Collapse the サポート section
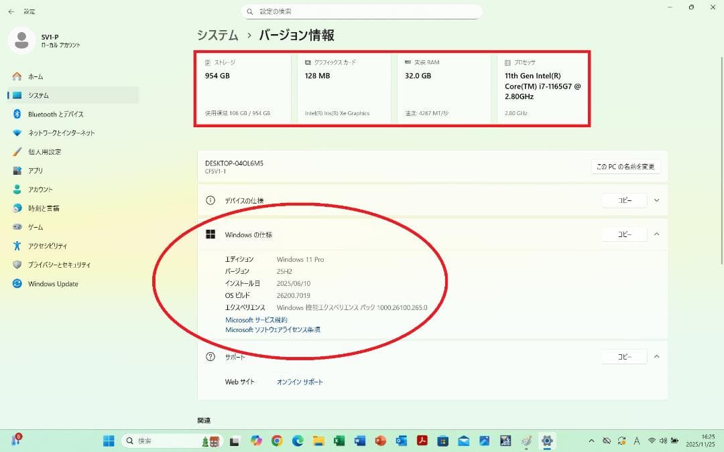 (656, 356)
